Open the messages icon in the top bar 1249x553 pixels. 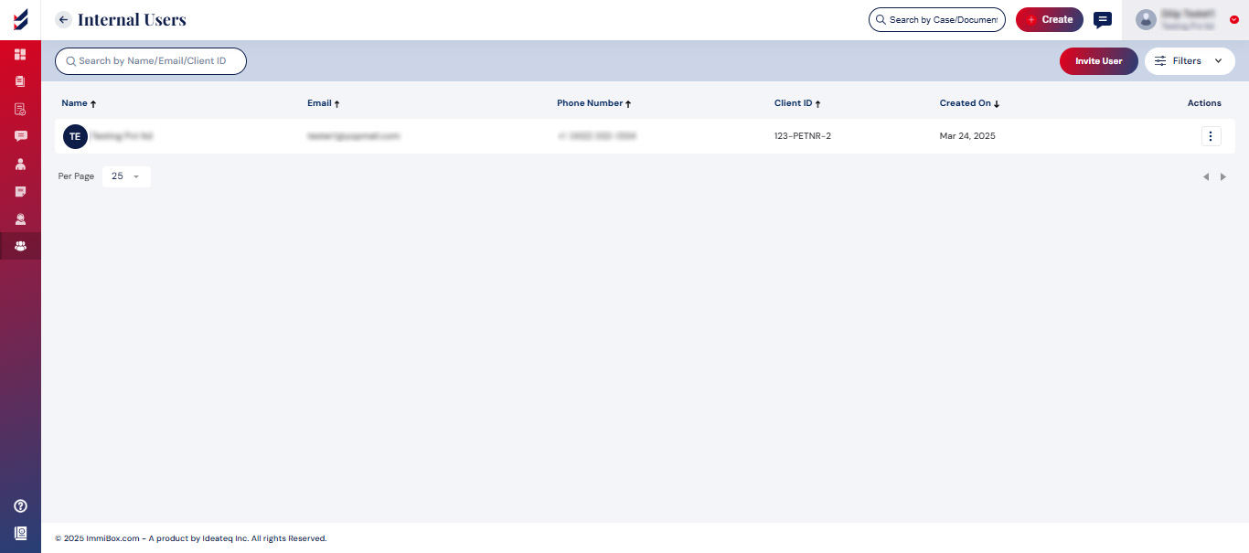1103,19
